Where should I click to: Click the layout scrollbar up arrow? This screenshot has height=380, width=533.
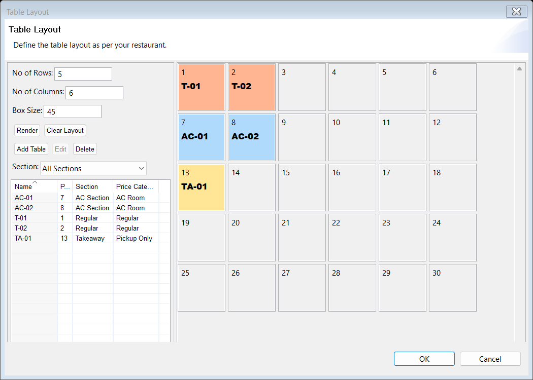point(519,68)
